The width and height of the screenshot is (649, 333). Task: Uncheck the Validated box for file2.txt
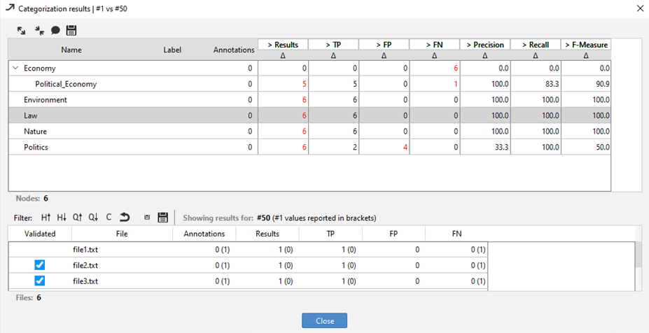40,265
